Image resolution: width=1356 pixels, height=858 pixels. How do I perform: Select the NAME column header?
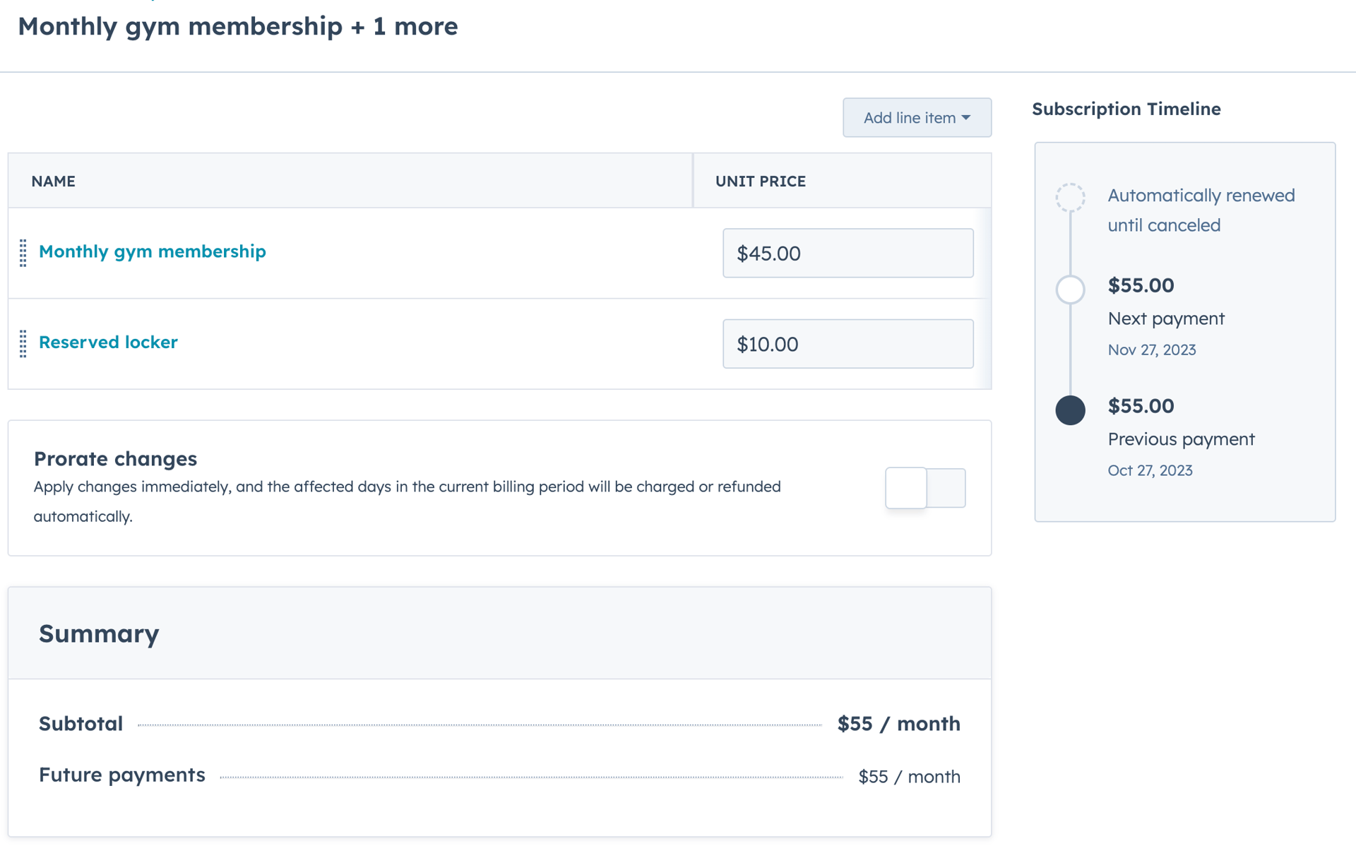point(53,181)
